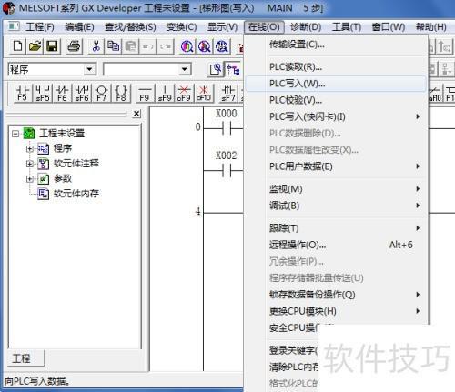This screenshot has width=455, height=392.
Task: Click the Cut scissors icon
Action: [96, 46]
